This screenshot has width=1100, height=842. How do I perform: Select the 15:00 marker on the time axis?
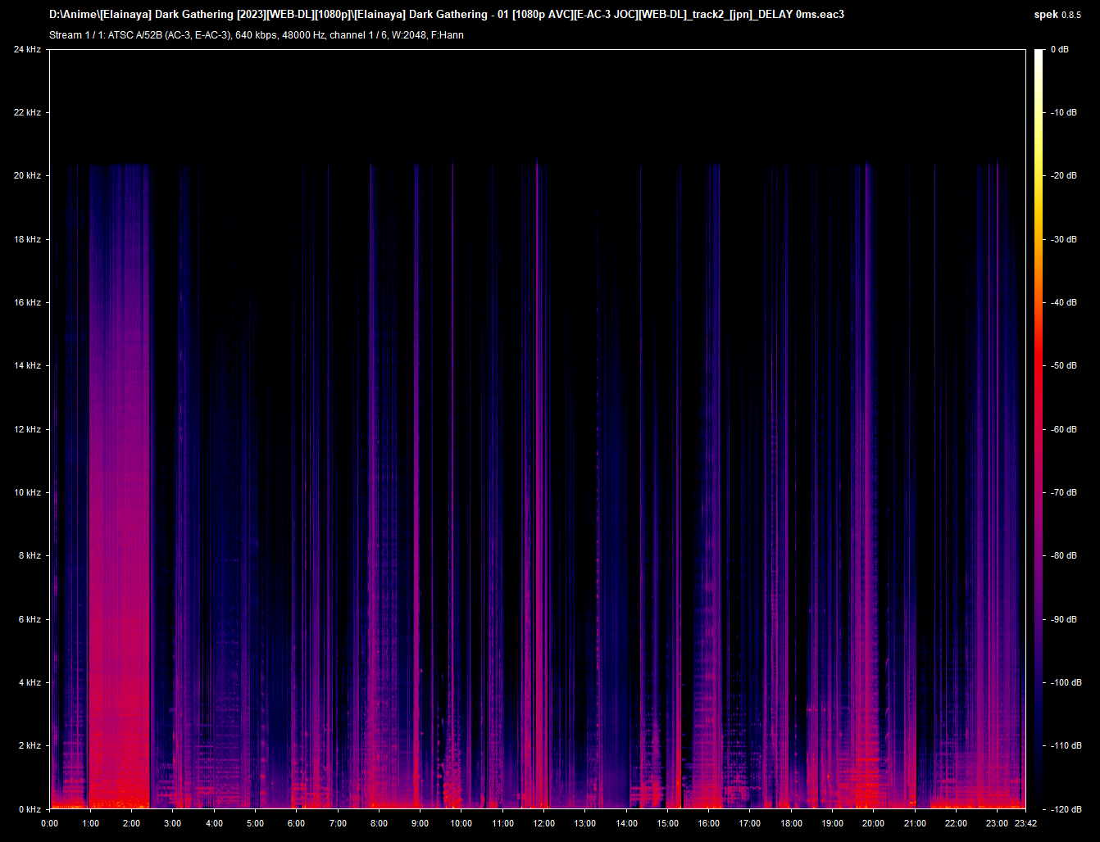click(x=667, y=823)
